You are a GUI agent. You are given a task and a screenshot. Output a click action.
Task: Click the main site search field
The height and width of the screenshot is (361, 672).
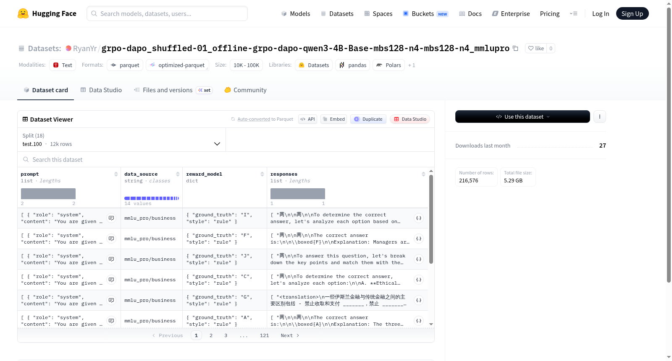coord(167,13)
